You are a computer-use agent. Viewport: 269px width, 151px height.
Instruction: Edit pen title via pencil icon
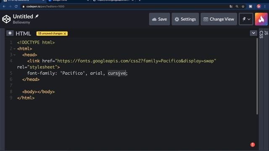37,16
